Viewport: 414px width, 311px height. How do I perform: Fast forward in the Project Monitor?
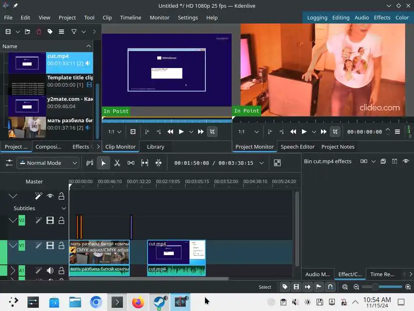323,132
